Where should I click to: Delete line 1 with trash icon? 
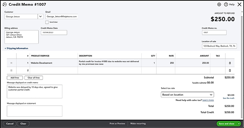230,63
